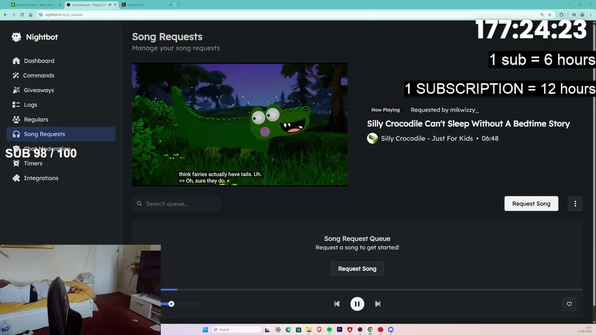This screenshot has width=596, height=335.
Task: Click the Regulars people icon
Action: tap(16, 120)
